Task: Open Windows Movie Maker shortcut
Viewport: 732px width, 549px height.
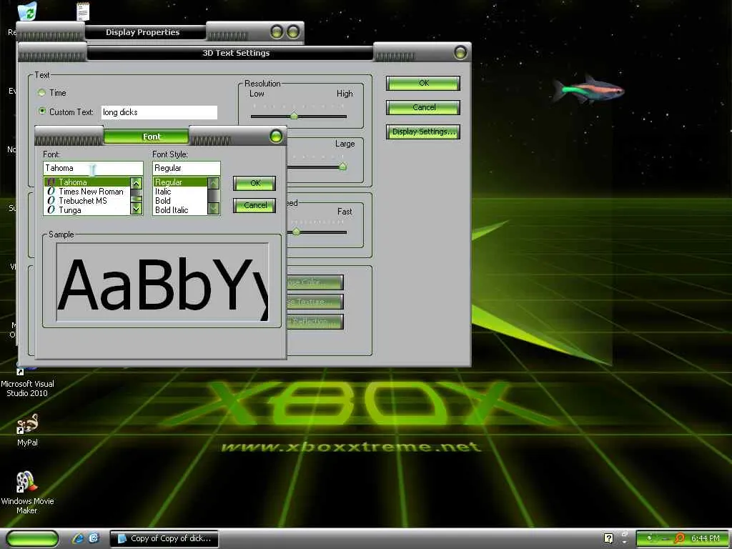Action: tap(27, 493)
